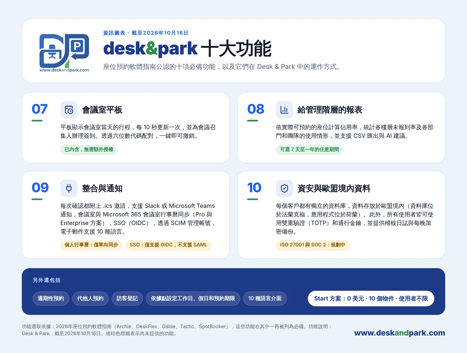The height and width of the screenshot is (353, 467).
Task: Click the number 09
Action: (x=40, y=187)
